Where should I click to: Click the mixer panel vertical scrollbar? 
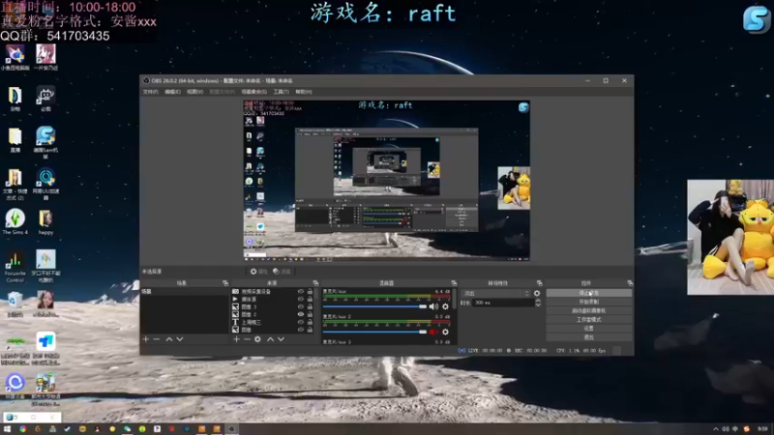[454, 301]
